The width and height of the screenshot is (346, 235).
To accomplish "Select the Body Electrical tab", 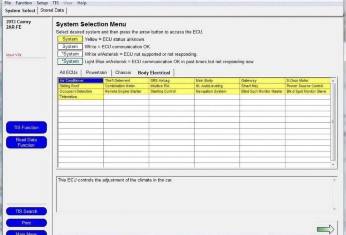I will (154, 73).
